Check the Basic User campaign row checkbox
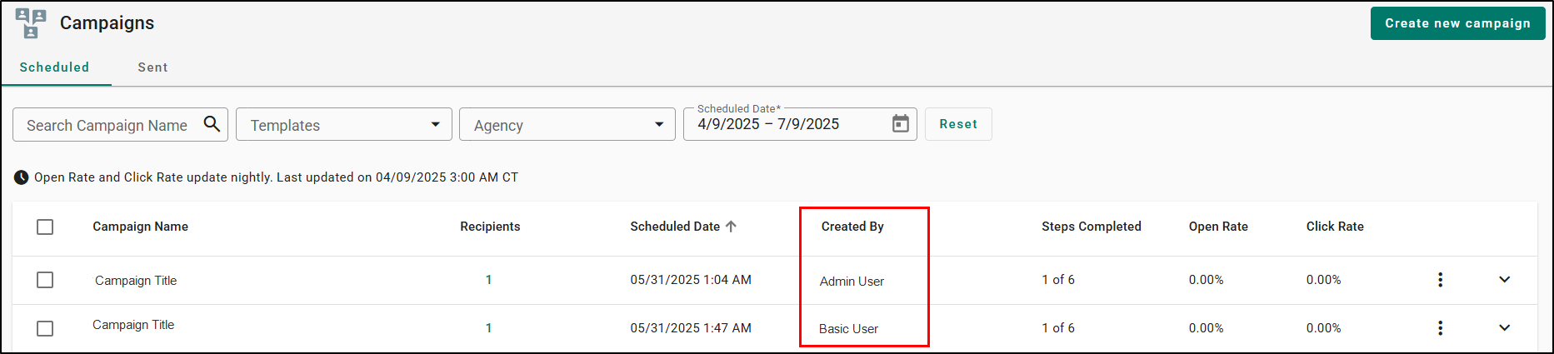The height and width of the screenshot is (354, 1554). pyautogui.click(x=45, y=328)
